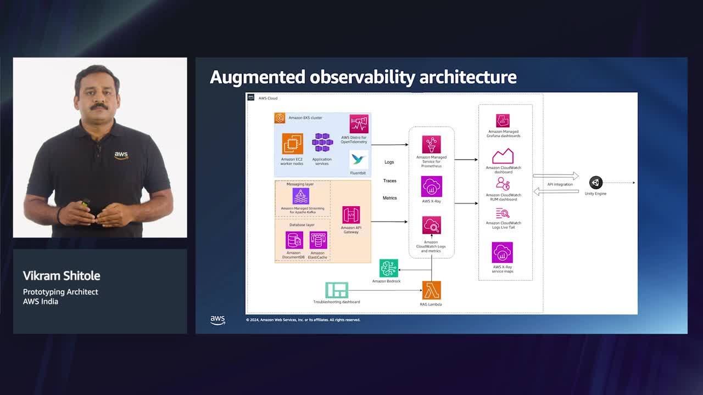703x395 pixels.
Task: Click the Troubleshooting dashboard icon
Action: (x=337, y=290)
